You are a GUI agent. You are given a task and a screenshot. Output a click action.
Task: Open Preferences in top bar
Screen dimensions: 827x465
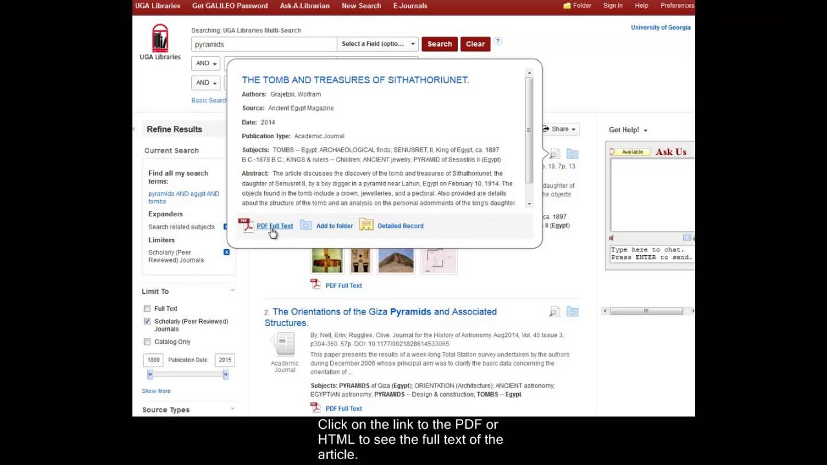tap(677, 6)
